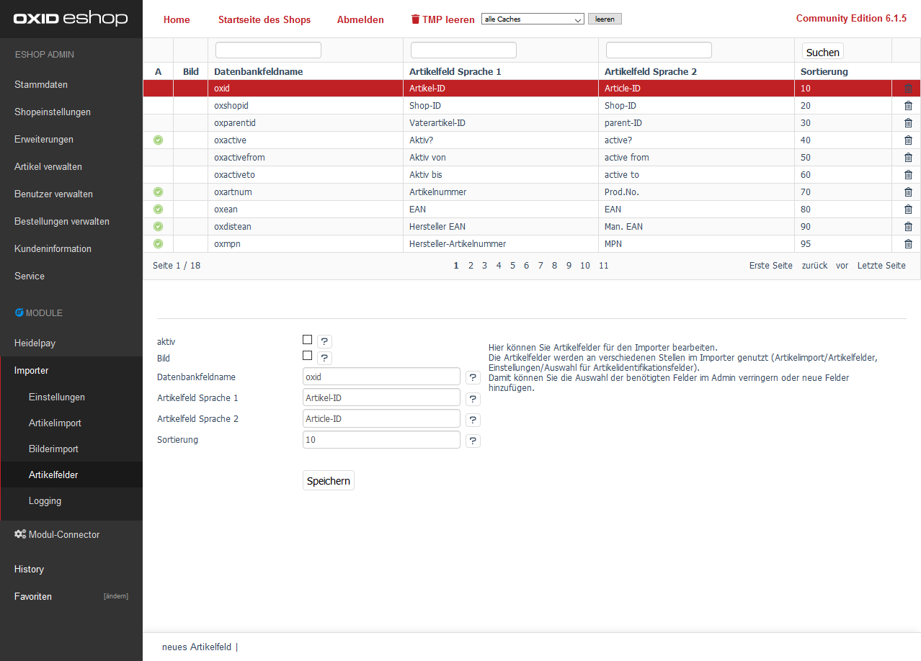The width and height of the screenshot is (921, 661).
Task: Expand Artikel verwalten sidebar menu
Action: pyautogui.click(x=48, y=167)
